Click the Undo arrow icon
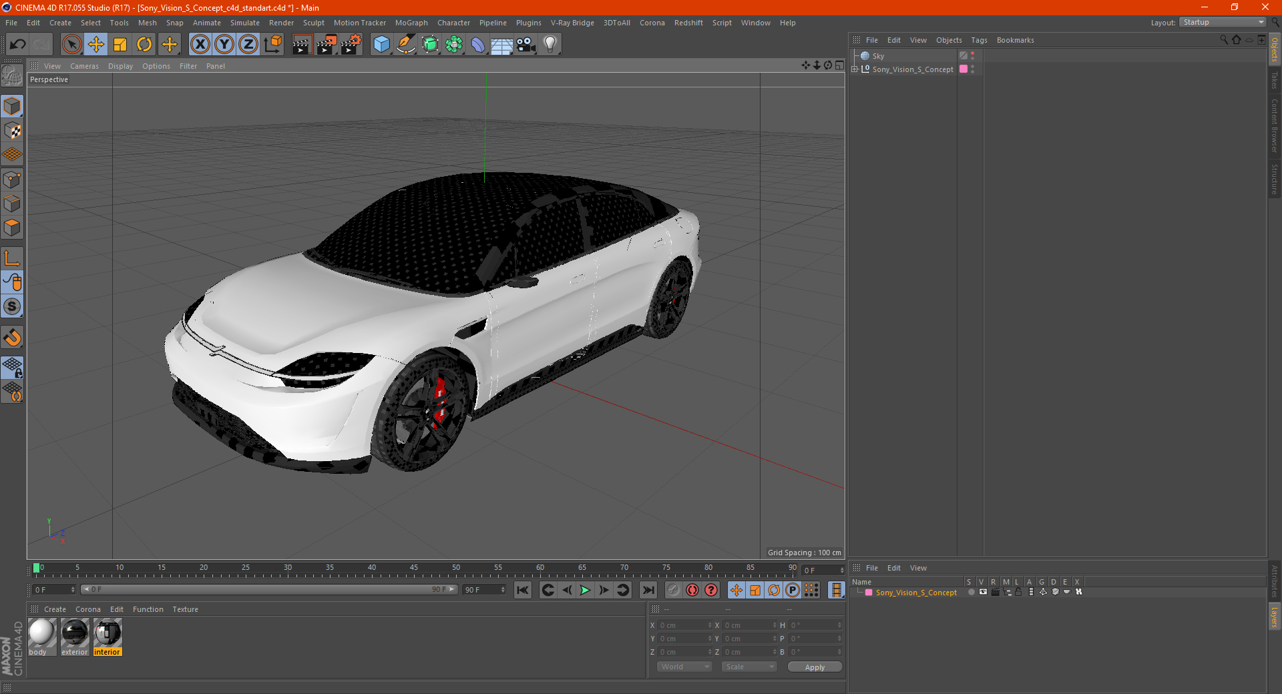1282x694 pixels. (18, 45)
